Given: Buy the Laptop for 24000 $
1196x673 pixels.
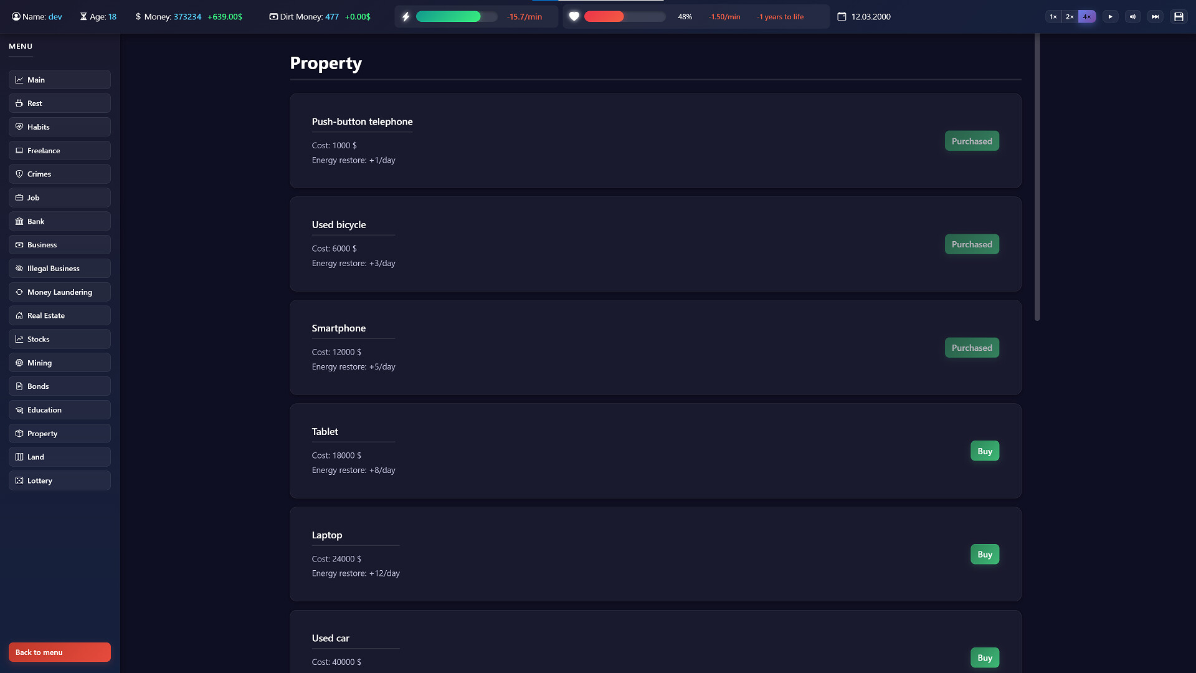Looking at the screenshot, I should 984,555.
